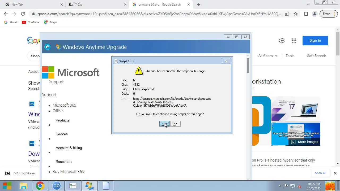Open the Maps bookmark
The width and height of the screenshot is (340, 191).
coord(50,22)
